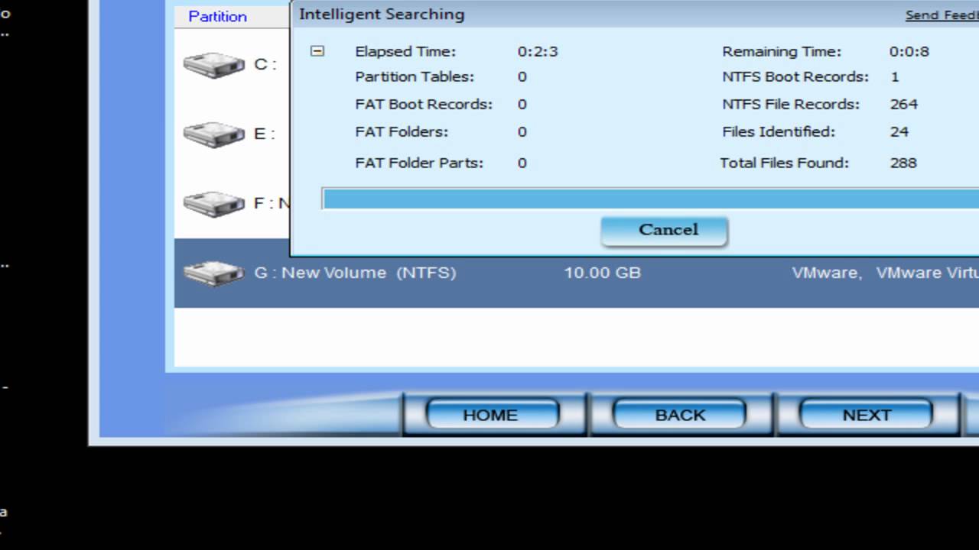The width and height of the screenshot is (979, 550).
Task: Click the Total Files Found value 288
Action: 903,163
